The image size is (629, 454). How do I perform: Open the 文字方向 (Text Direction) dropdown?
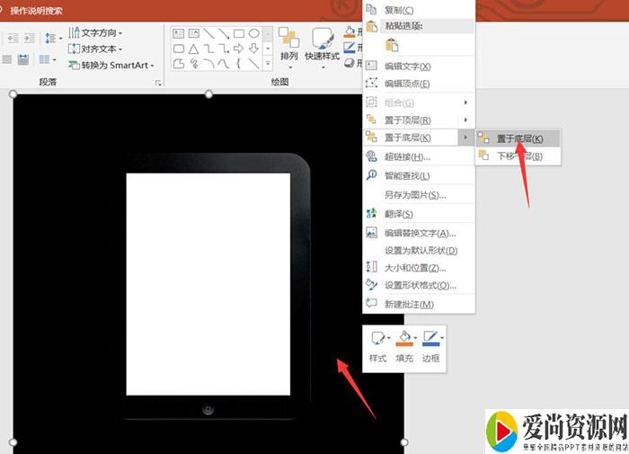[96, 32]
